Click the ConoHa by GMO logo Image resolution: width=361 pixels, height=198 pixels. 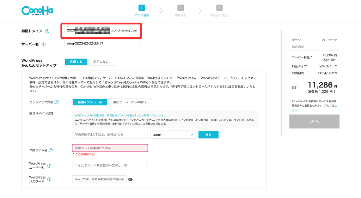click(x=37, y=11)
